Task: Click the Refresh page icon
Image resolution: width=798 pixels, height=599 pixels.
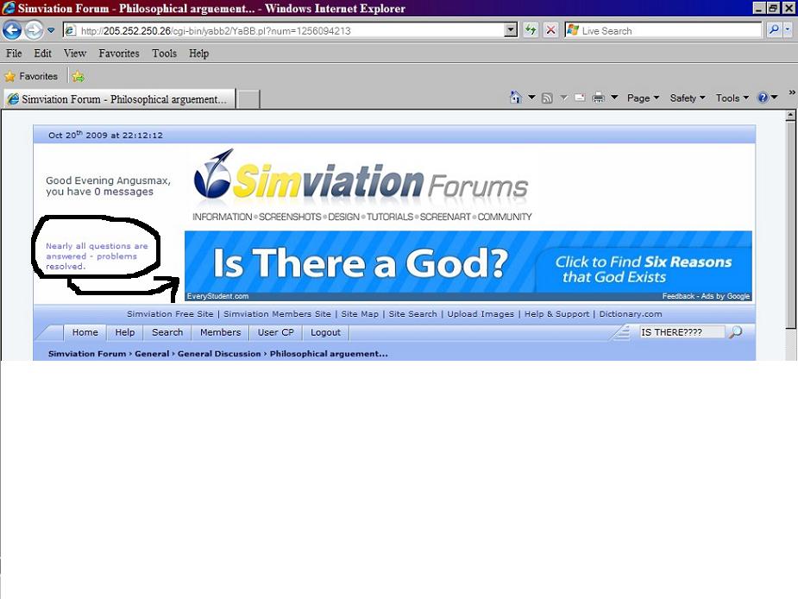Action: (531, 30)
